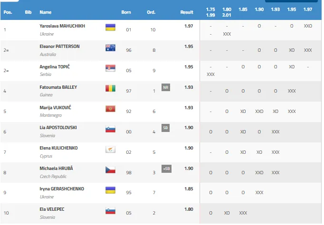Click the Pos. column header
This screenshot has width=324, height=225.
pos(8,12)
